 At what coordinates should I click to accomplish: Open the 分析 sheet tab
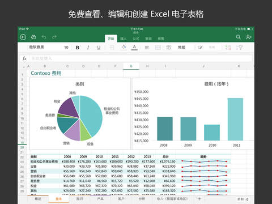[142, 199]
